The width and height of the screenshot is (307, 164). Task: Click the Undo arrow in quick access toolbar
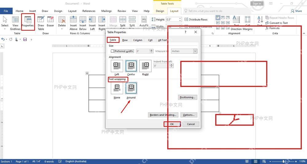[3, 39]
